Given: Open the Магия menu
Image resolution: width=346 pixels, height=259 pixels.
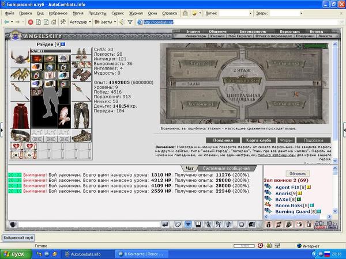Looking at the screenshot, I should (x=78, y=13).
